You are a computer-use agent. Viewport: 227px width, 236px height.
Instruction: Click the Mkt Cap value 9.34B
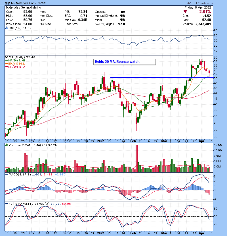coord(83,20)
